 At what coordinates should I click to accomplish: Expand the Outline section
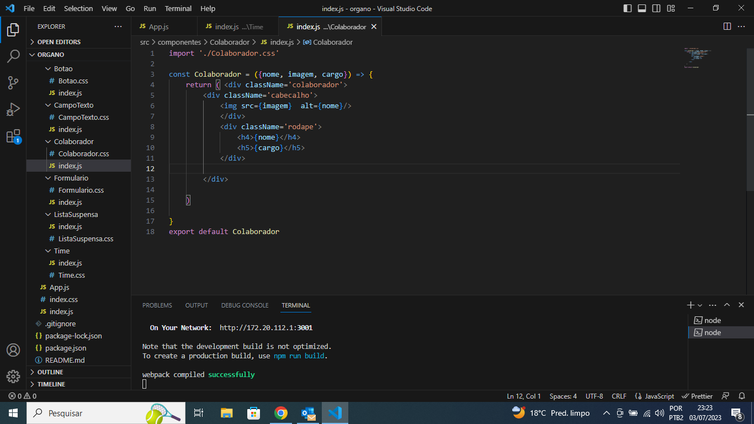pos(78,372)
